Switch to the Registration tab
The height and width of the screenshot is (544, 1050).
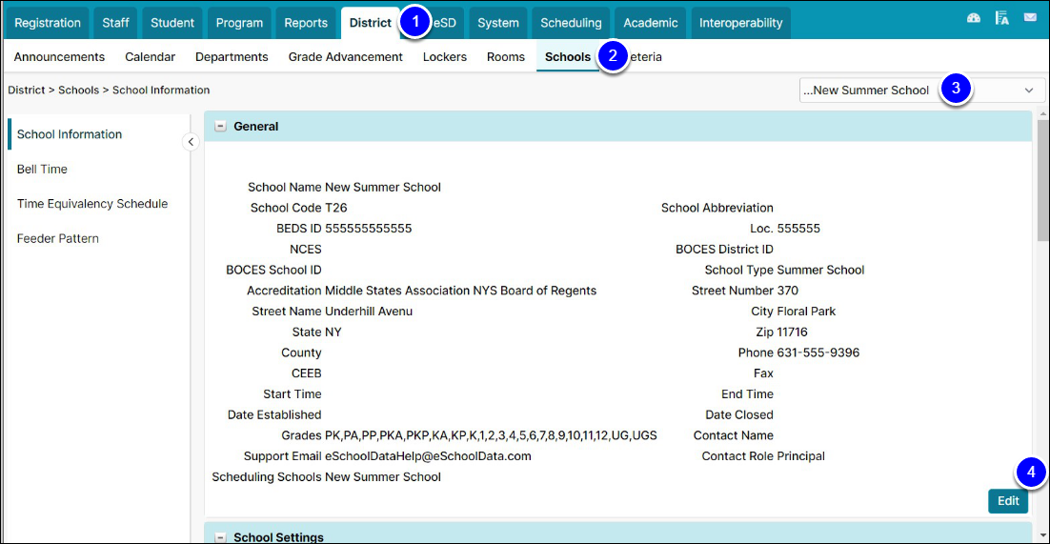(x=48, y=23)
